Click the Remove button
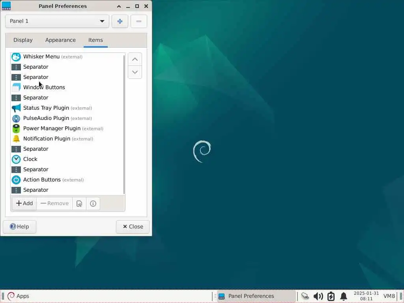Image resolution: width=404 pixels, height=303 pixels. pyautogui.click(x=54, y=204)
